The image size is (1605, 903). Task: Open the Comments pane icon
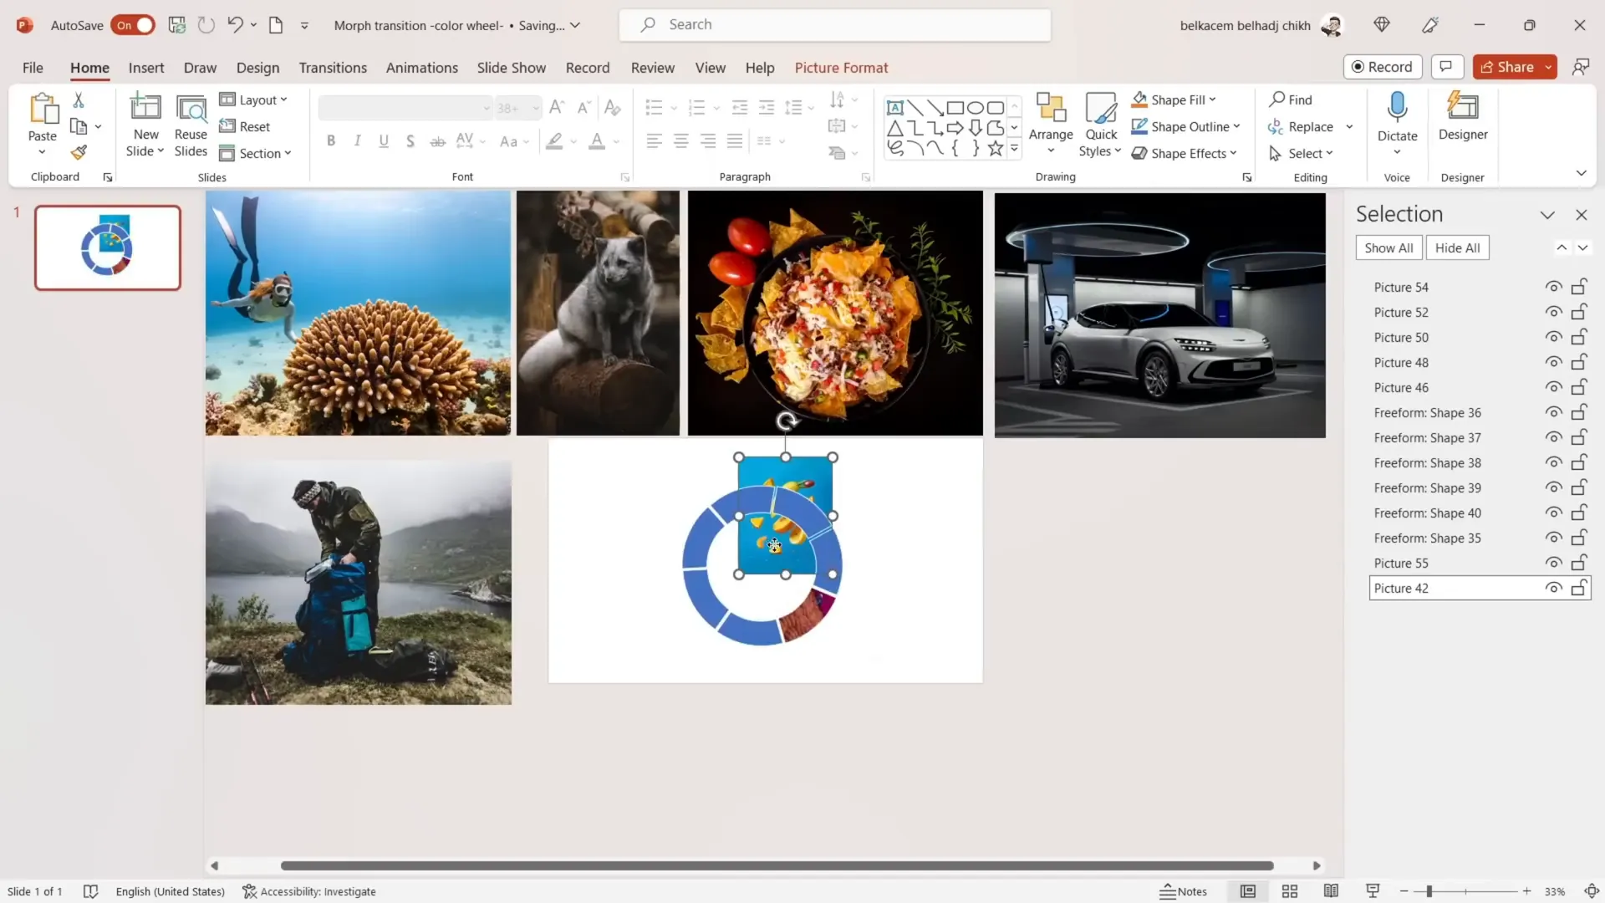1447,67
